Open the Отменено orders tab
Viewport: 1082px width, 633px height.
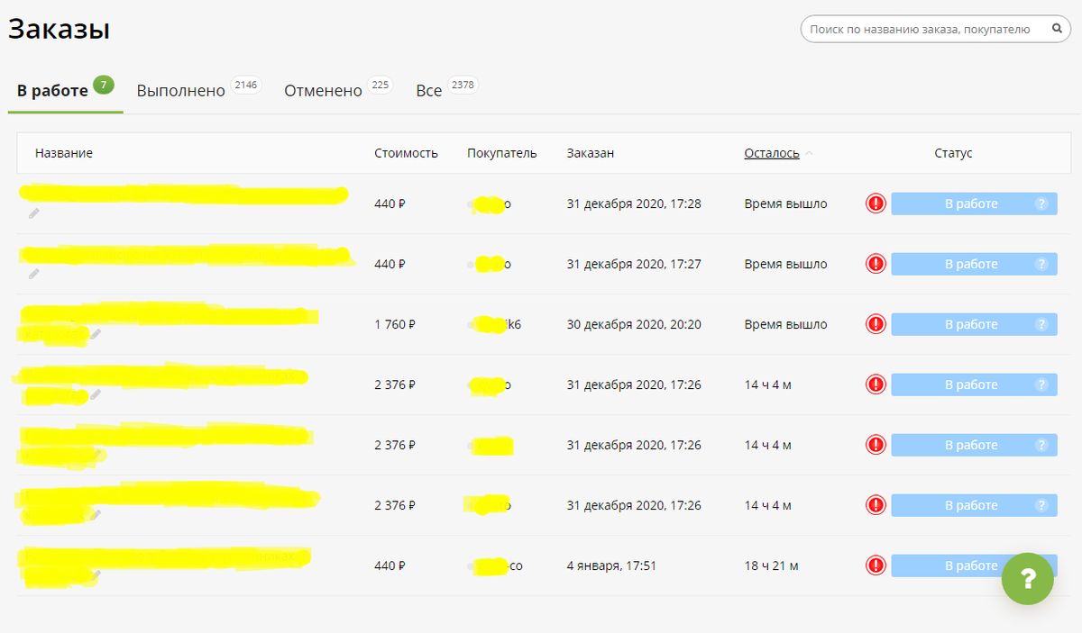[338, 90]
